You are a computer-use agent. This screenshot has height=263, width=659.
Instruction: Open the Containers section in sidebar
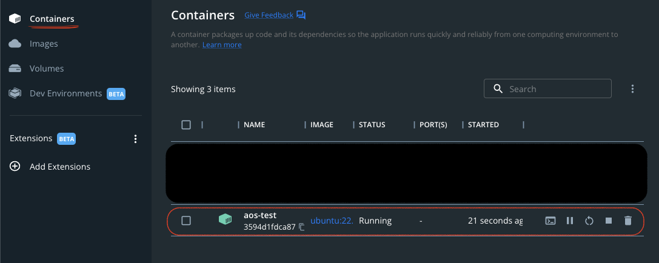click(52, 19)
